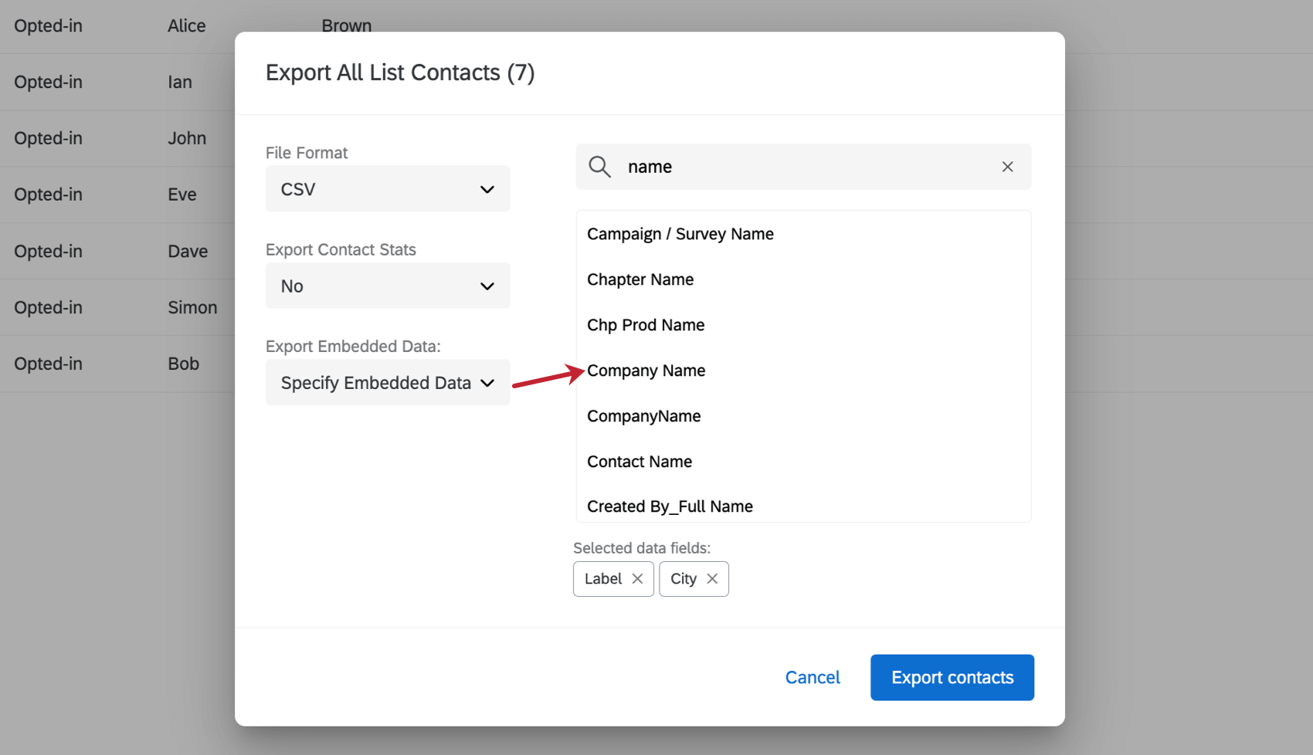The width and height of the screenshot is (1313, 755).
Task: Clear the search field using the X icon
Action: tap(1007, 167)
